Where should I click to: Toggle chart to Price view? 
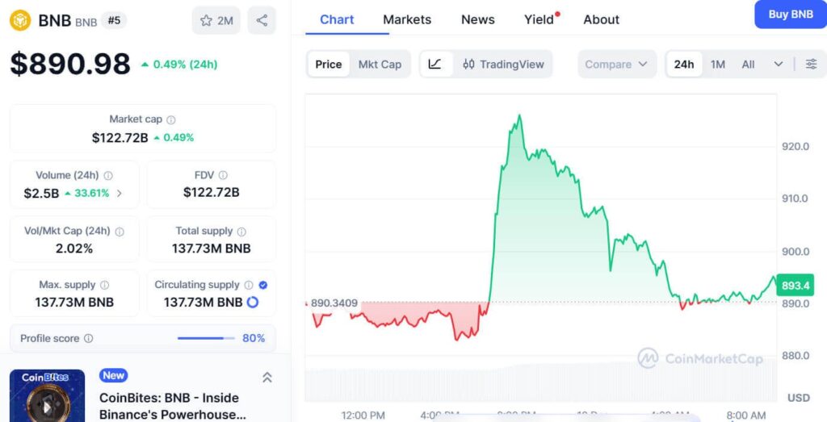pos(329,64)
